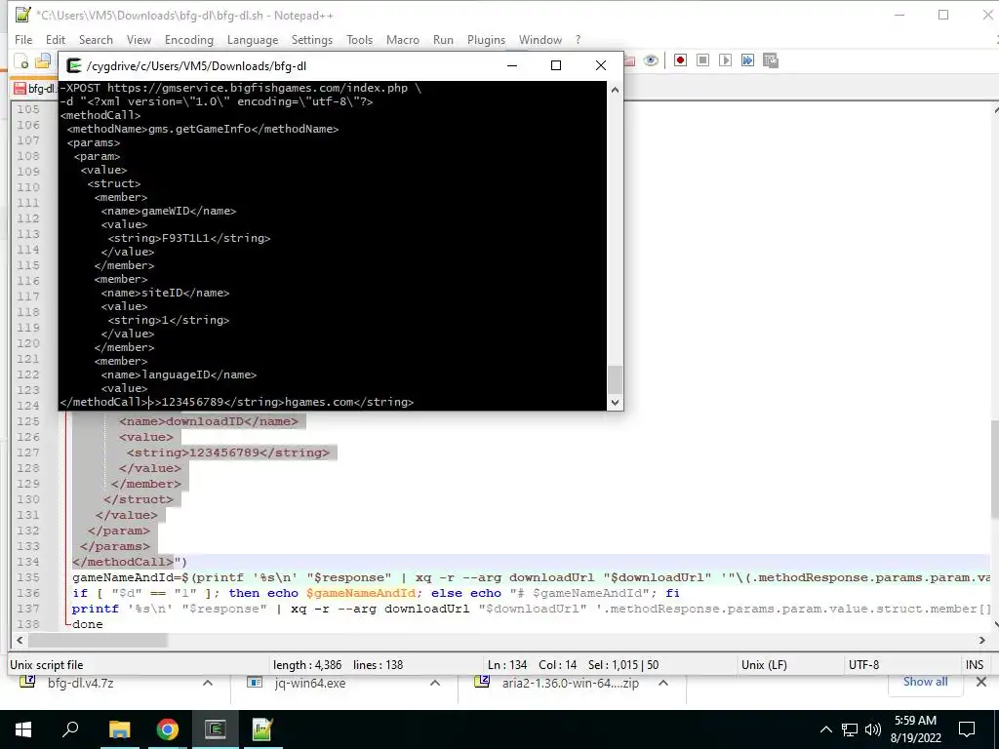Click the Playback macro icon
The image size is (999, 749).
(x=725, y=60)
